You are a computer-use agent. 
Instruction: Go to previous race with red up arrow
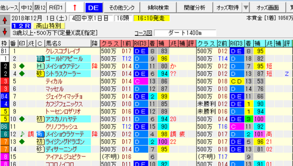[5, 20]
